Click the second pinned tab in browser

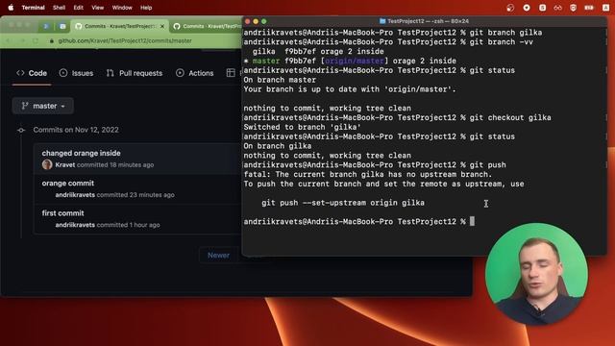point(62,26)
